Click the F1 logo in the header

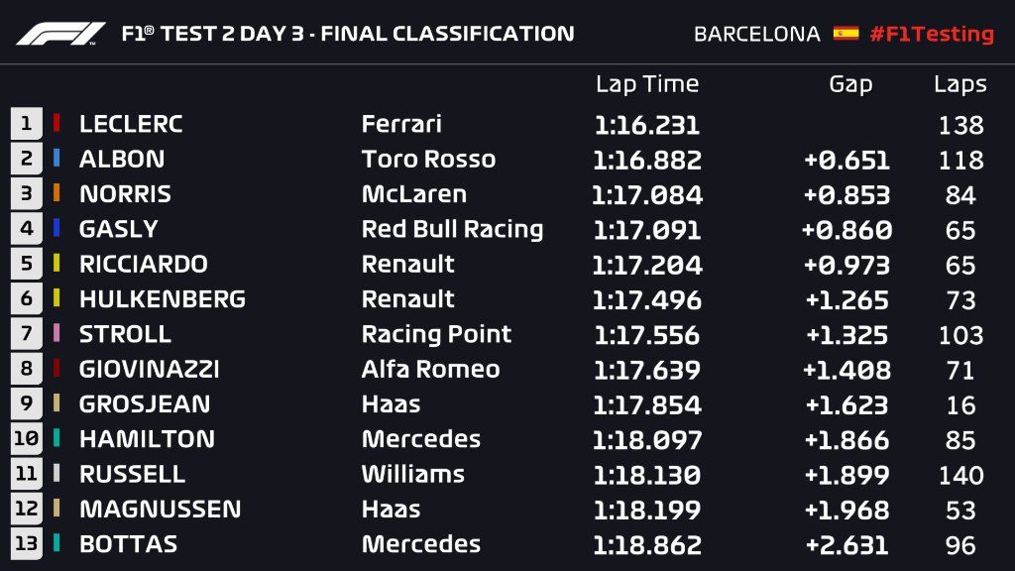tap(62, 34)
